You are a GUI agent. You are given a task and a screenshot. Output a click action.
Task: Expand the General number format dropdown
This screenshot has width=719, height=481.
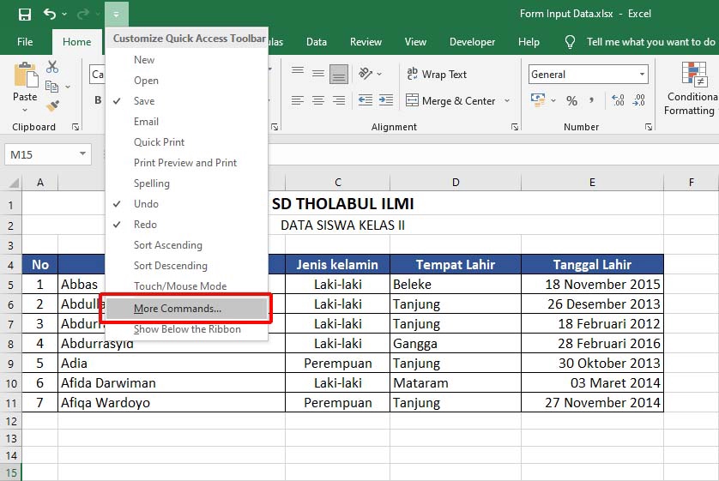tap(642, 75)
